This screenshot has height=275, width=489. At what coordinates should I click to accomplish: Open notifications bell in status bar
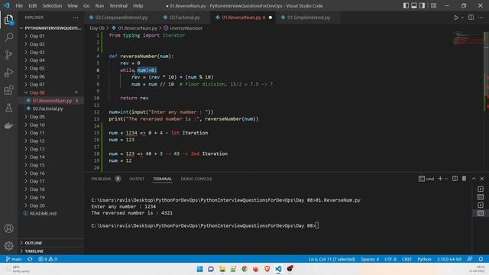[x=481, y=259]
